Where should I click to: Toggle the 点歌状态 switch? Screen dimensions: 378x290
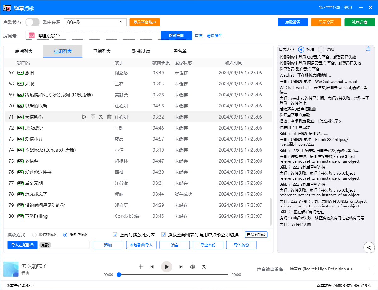click(x=32, y=22)
